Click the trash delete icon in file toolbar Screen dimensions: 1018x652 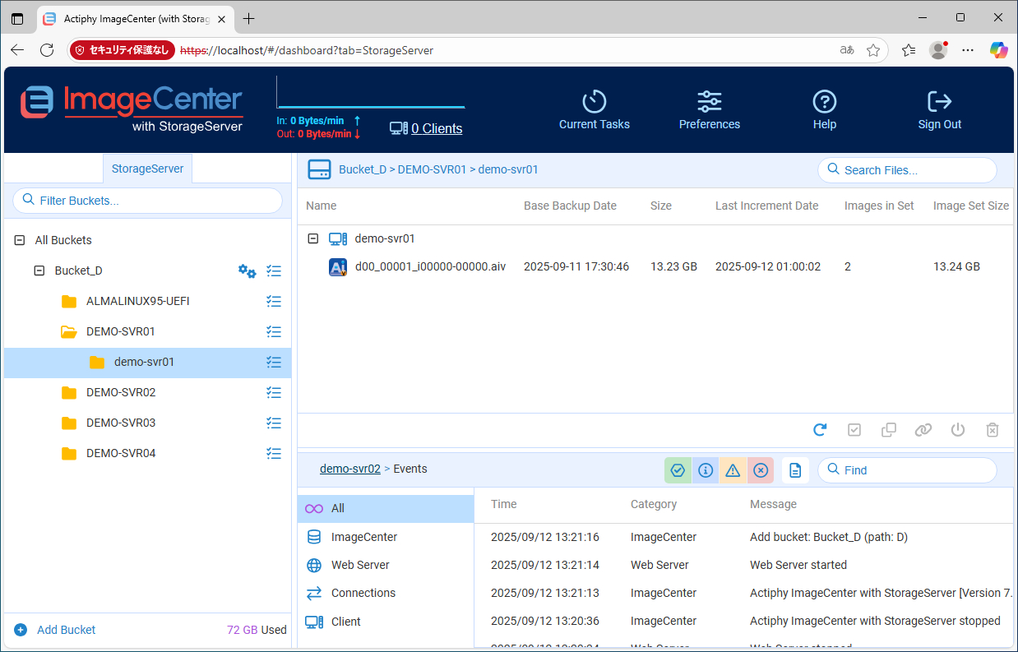[993, 430]
